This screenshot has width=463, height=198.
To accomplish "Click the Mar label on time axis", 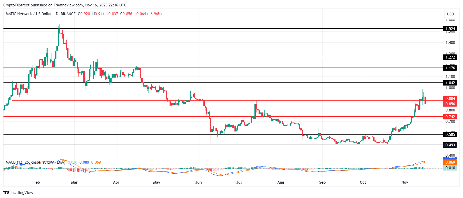I will point(74,182).
